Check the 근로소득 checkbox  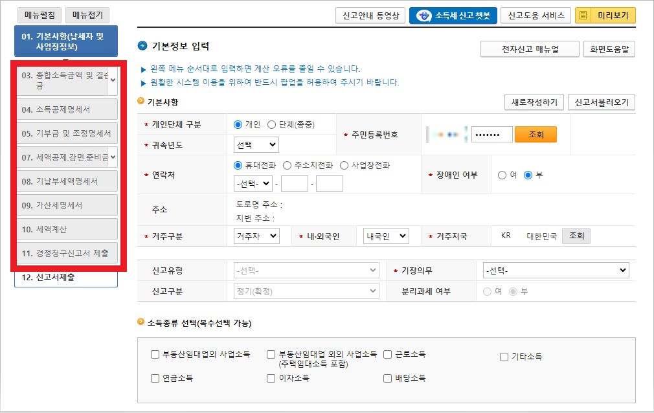[x=388, y=354]
